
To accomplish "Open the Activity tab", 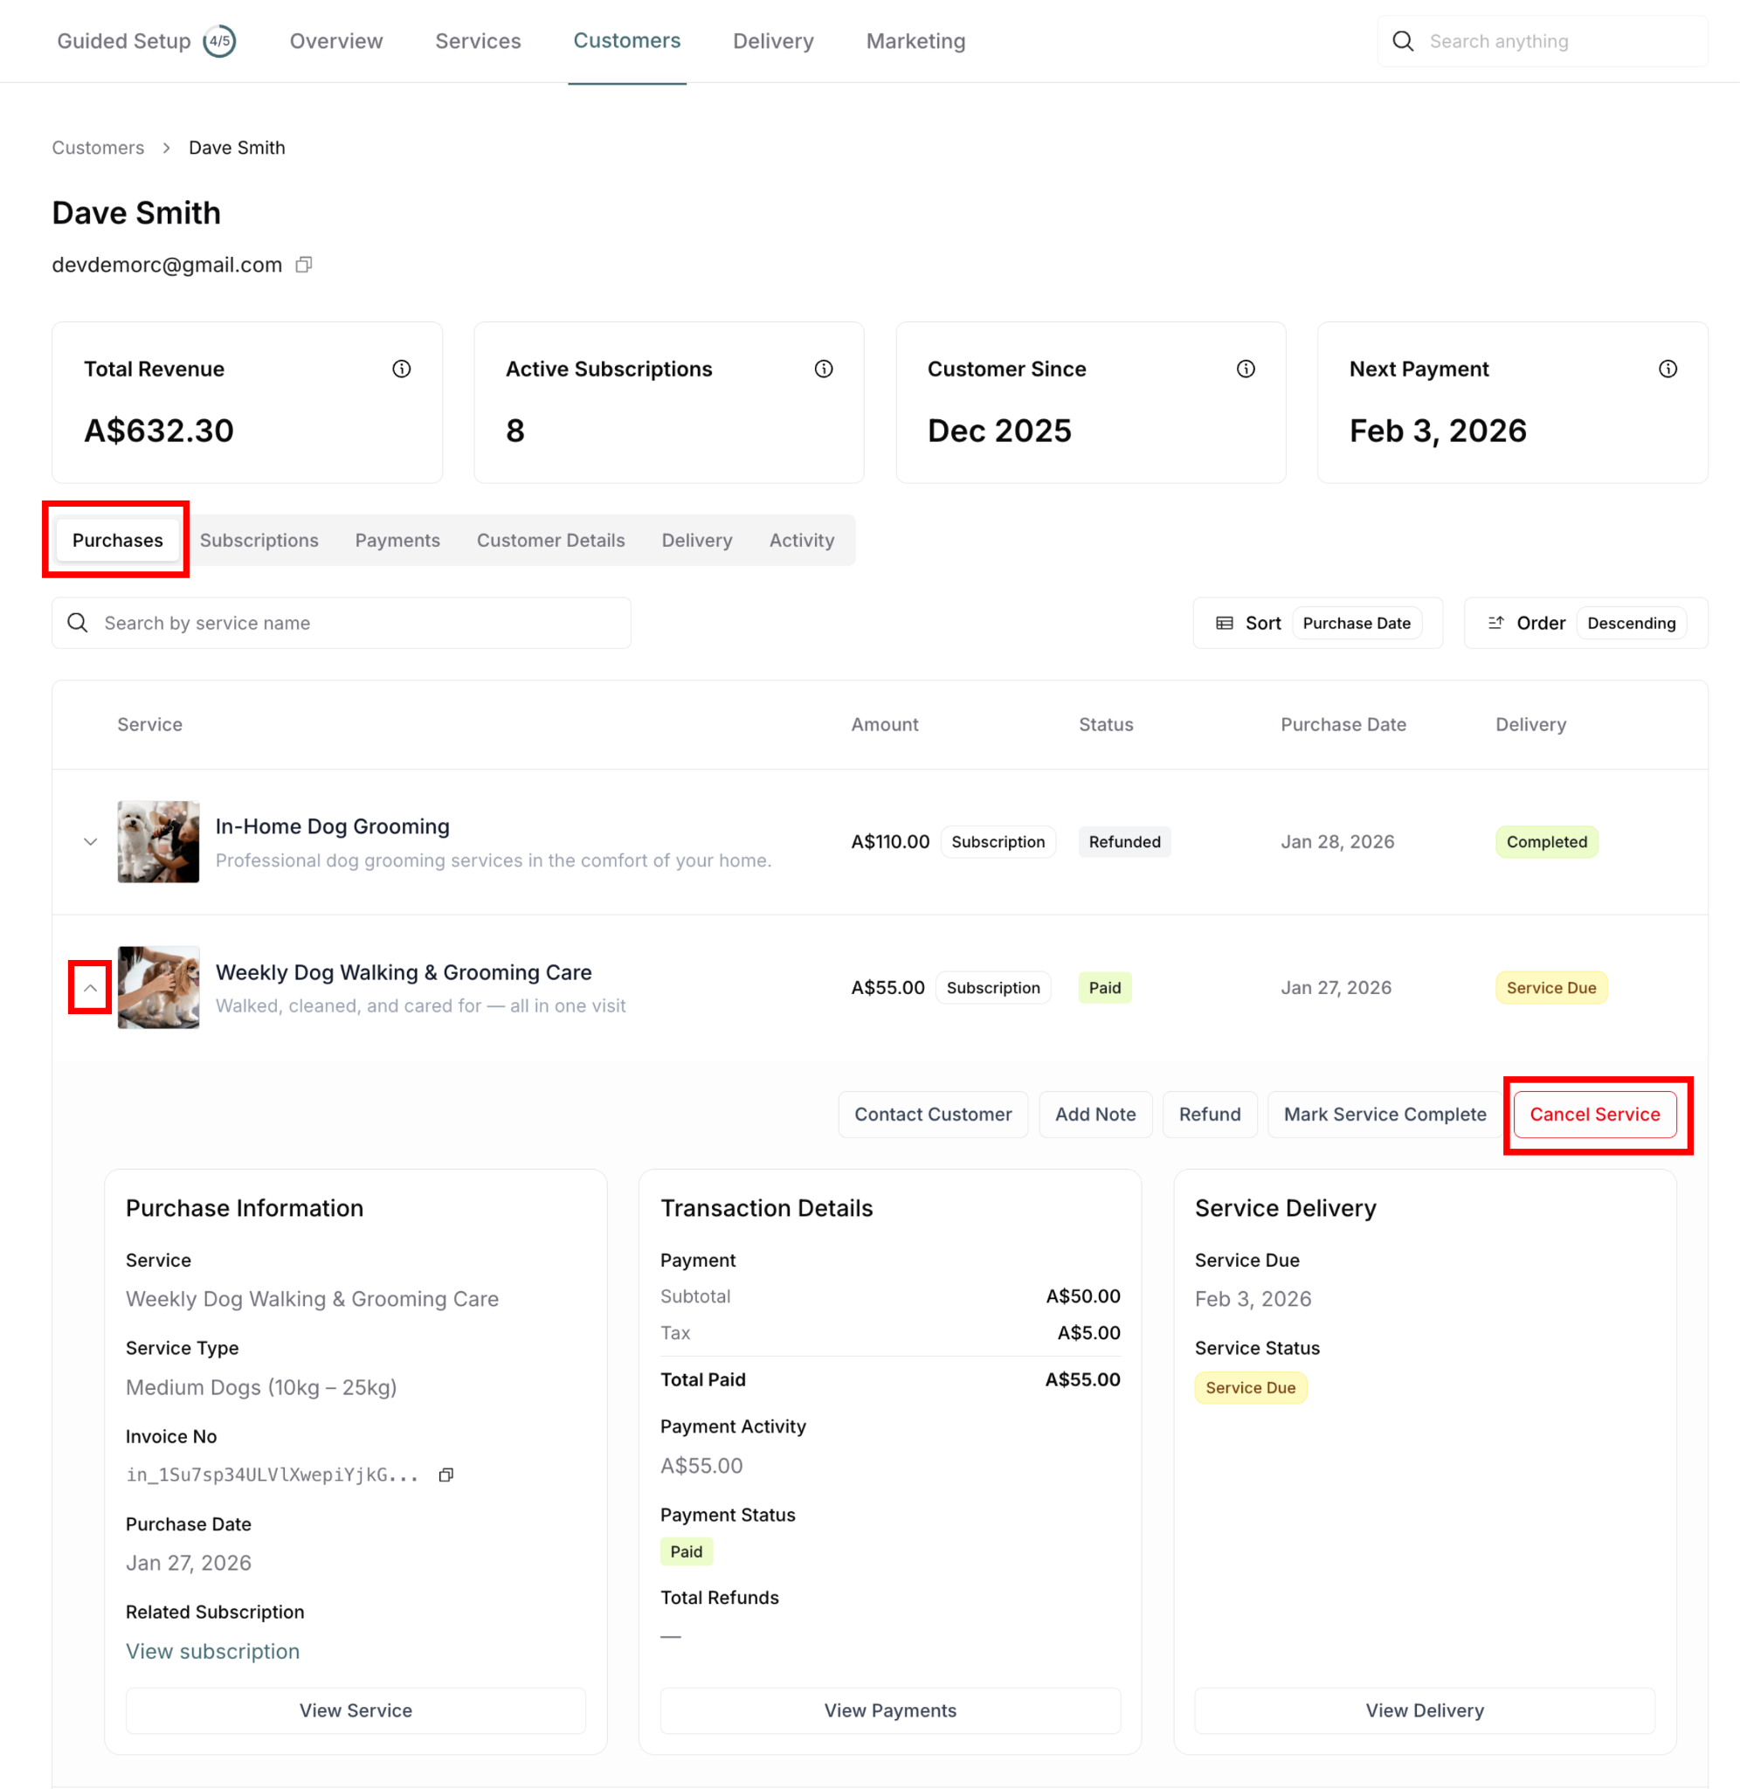I will coord(800,540).
